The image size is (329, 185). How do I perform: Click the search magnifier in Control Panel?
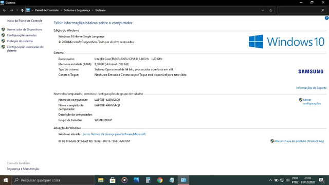322,10
